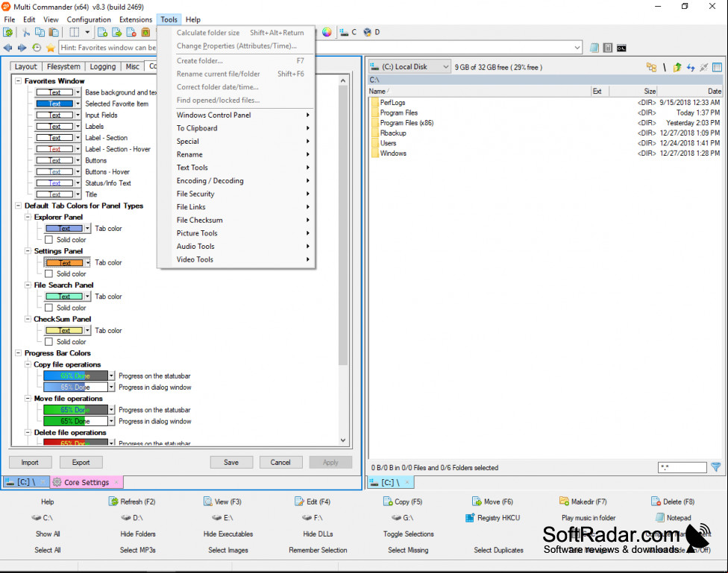The height and width of the screenshot is (573, 728).
Task: Click the Forward navigation arrow
Action: 22,48
